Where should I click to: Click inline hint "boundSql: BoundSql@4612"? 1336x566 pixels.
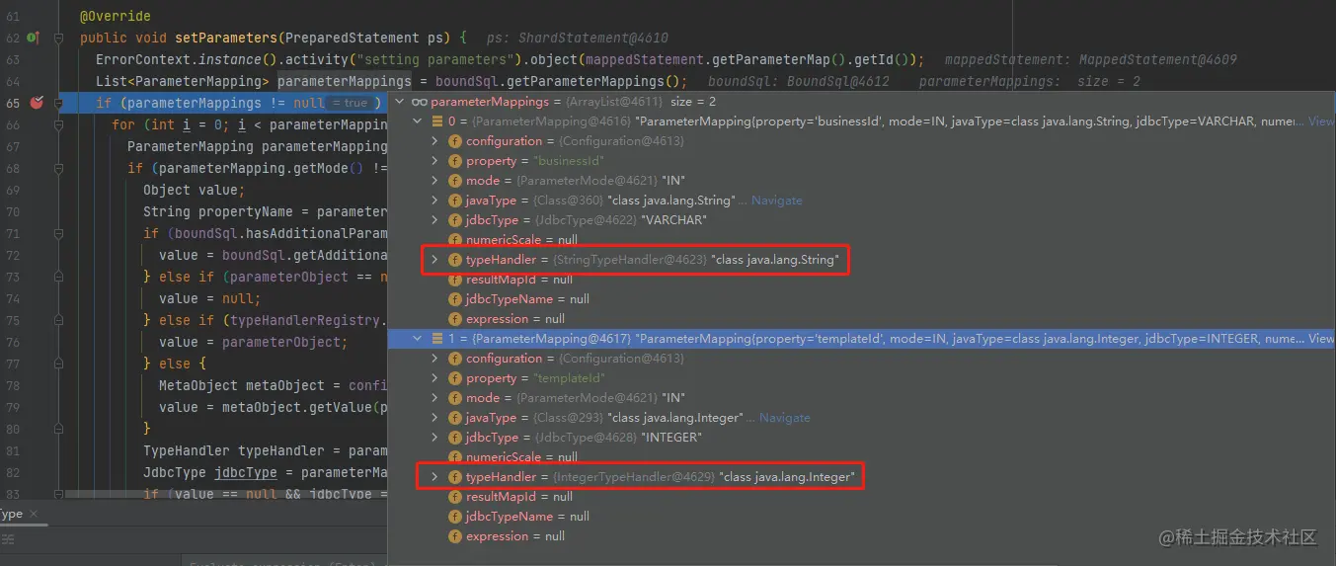[799, 81]
